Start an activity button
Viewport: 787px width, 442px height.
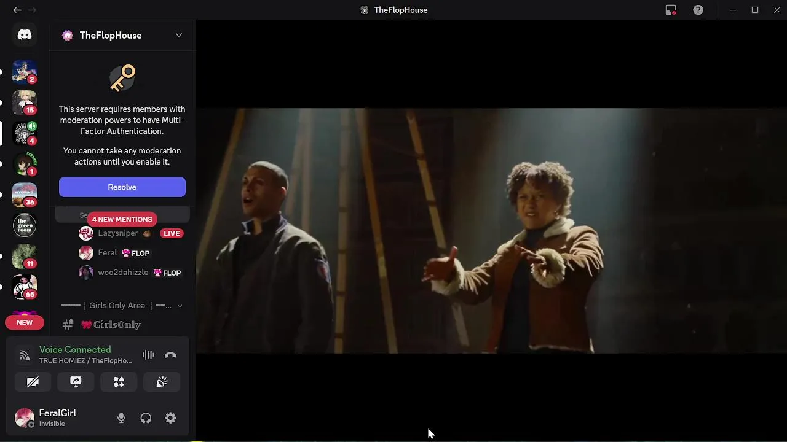pos(119,382)
